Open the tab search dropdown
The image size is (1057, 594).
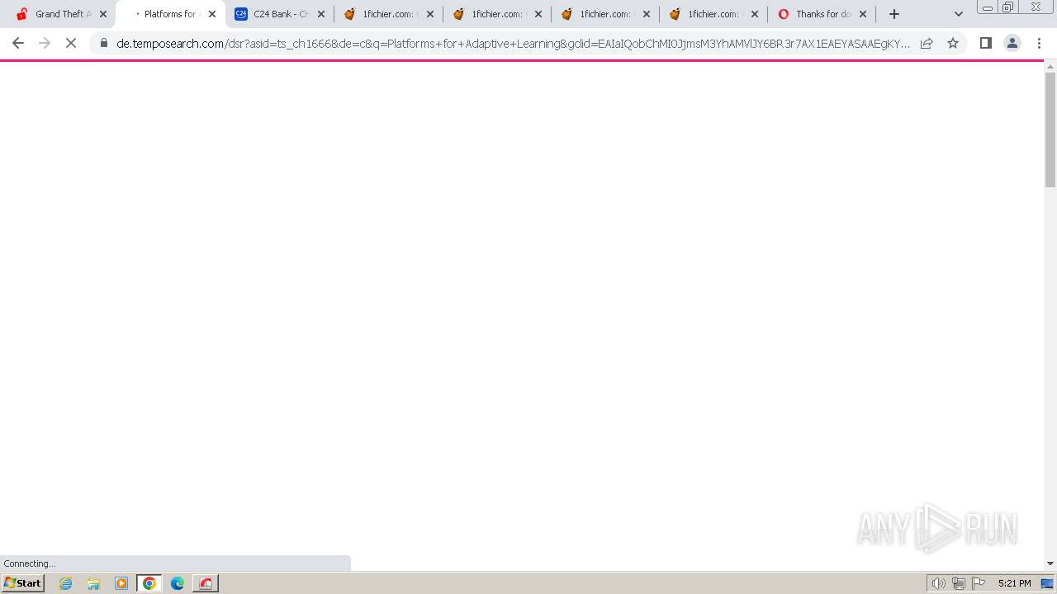[959, 14]
